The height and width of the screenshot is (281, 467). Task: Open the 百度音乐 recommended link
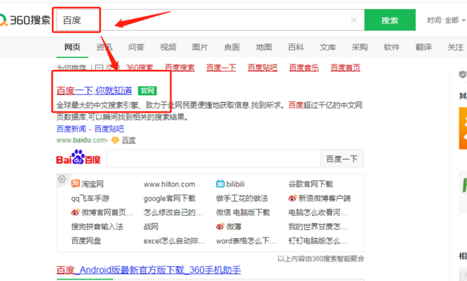304,68
